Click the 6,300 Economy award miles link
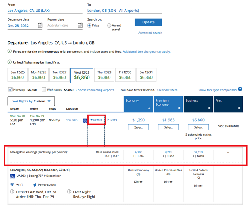This screenshot has width=248, height=206. pos(138,152)
